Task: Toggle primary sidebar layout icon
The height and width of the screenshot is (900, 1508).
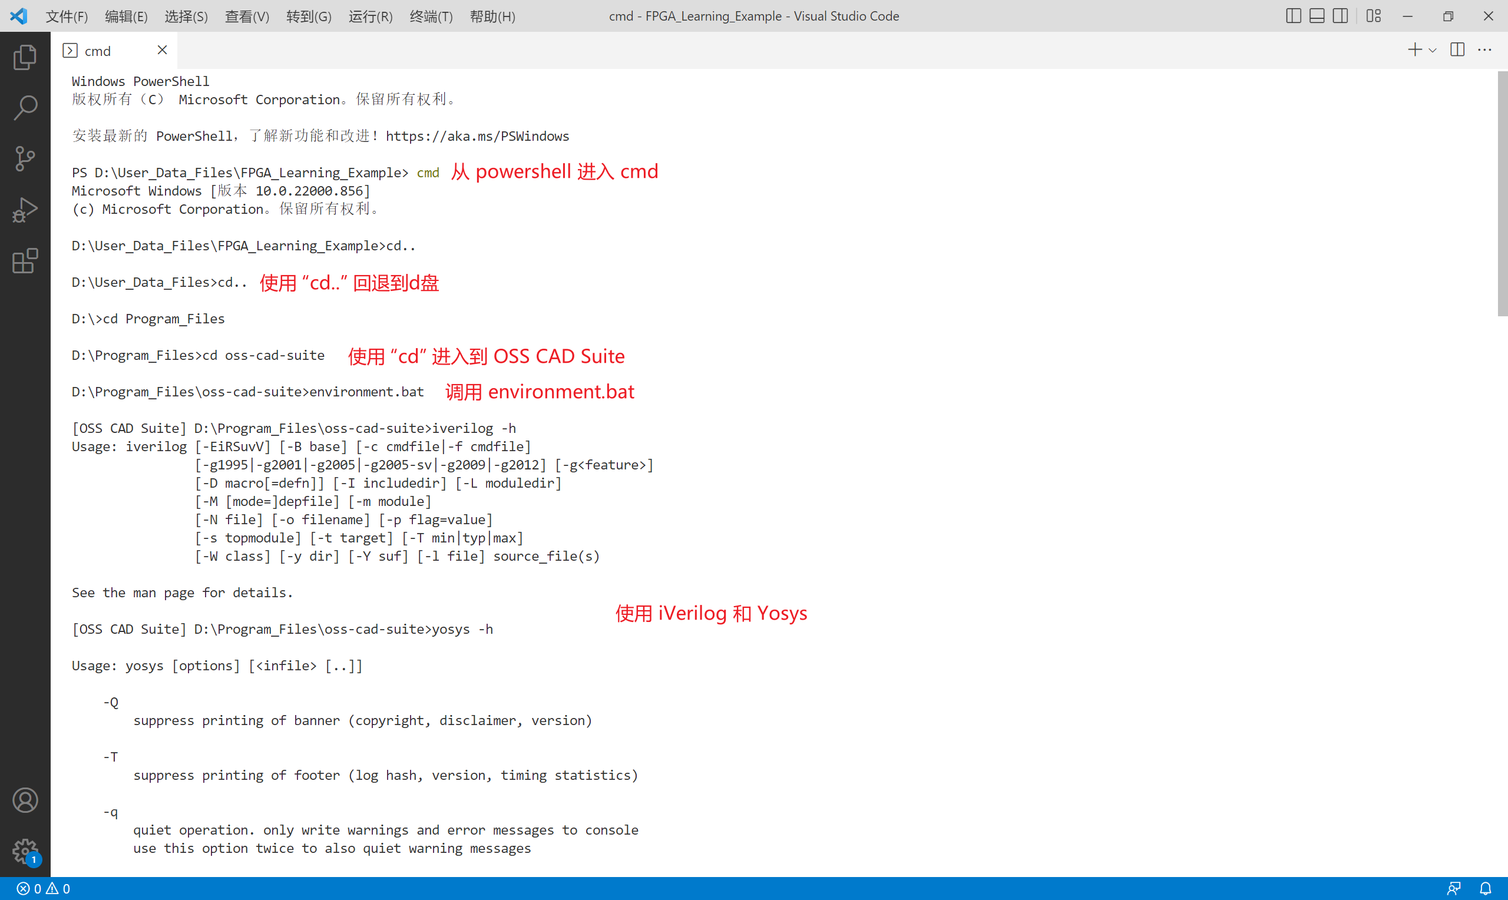Action: pos(1294,16)
